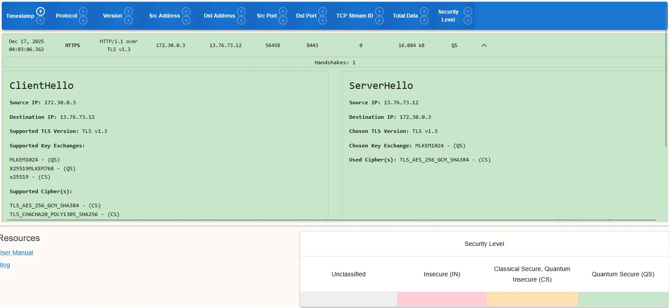Sort Protocol column descending
The image size is (669, 308).
tap(83, 21)
